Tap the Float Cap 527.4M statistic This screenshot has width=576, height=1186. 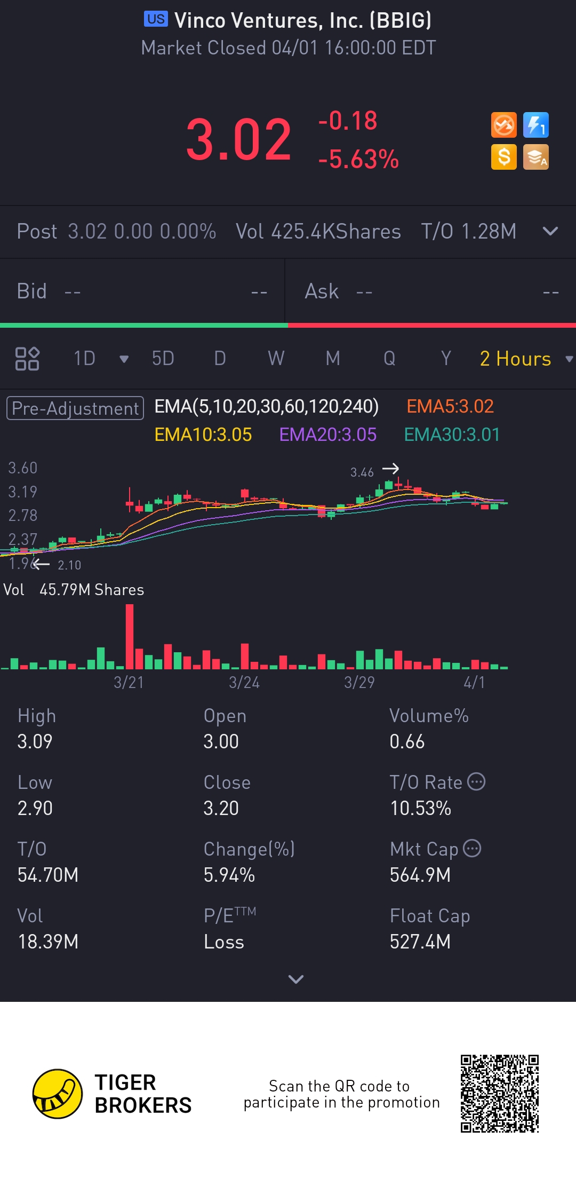pos(430,929)
